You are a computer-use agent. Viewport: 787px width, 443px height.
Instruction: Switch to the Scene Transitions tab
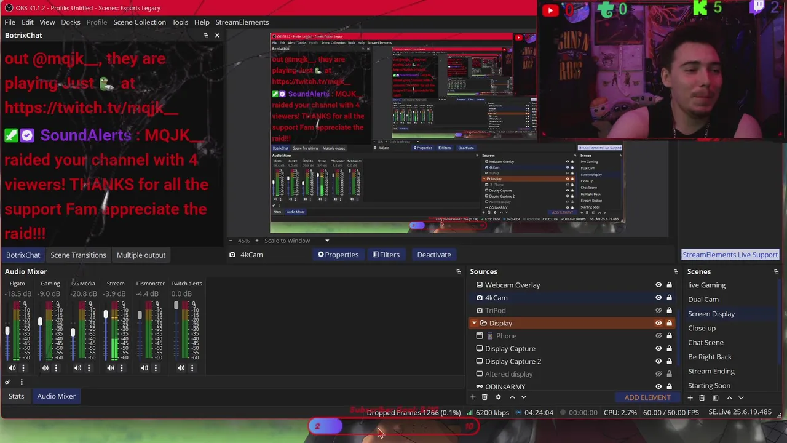(x=78, y=255)
